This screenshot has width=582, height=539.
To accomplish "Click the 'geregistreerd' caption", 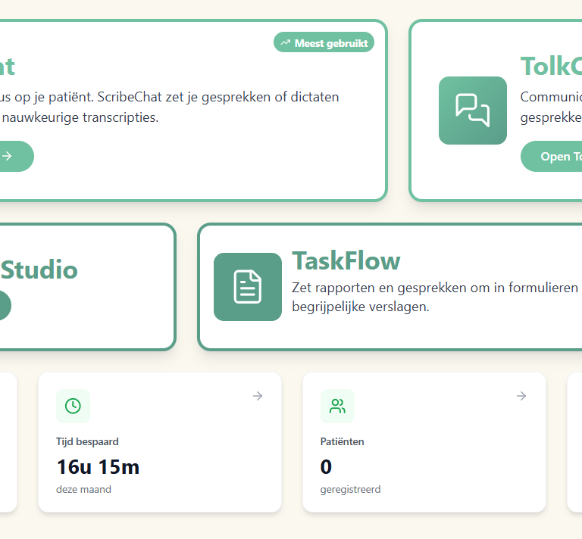I will click(x=350, y=489).
